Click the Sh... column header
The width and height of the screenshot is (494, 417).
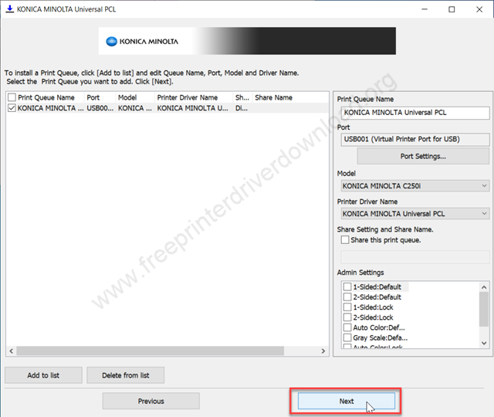point(242,97)
